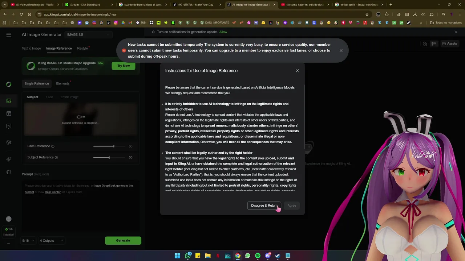This screenshot has width=465, height=261.
Task: Click Face Reference help icon
Action: pos(53,146)
